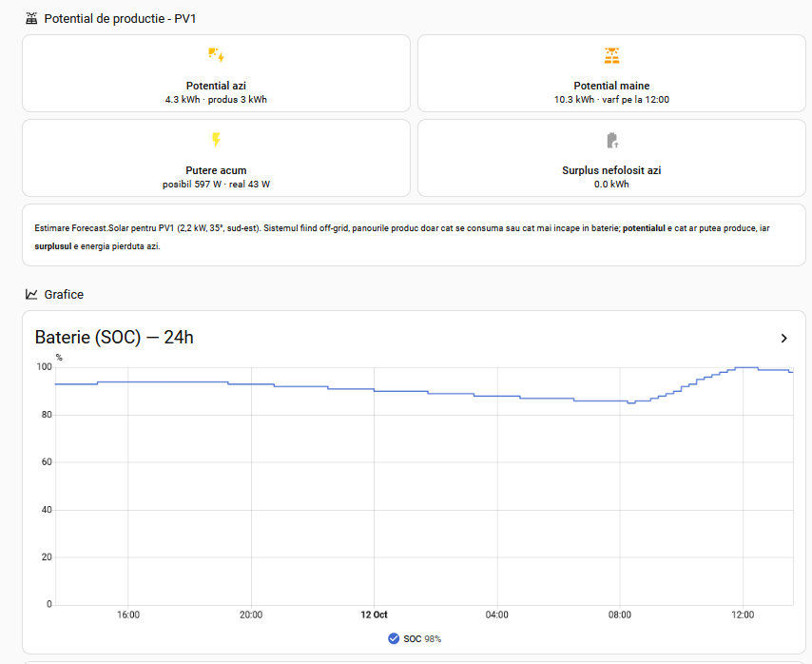Click the chart icon next to Grafice
Image resolution: width=812 pixels, height=664 pixels.
(x=31, y=294)
